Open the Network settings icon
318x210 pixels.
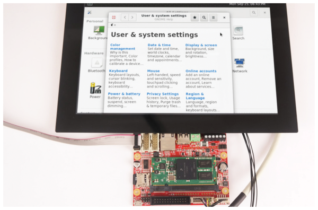point(240,63)
